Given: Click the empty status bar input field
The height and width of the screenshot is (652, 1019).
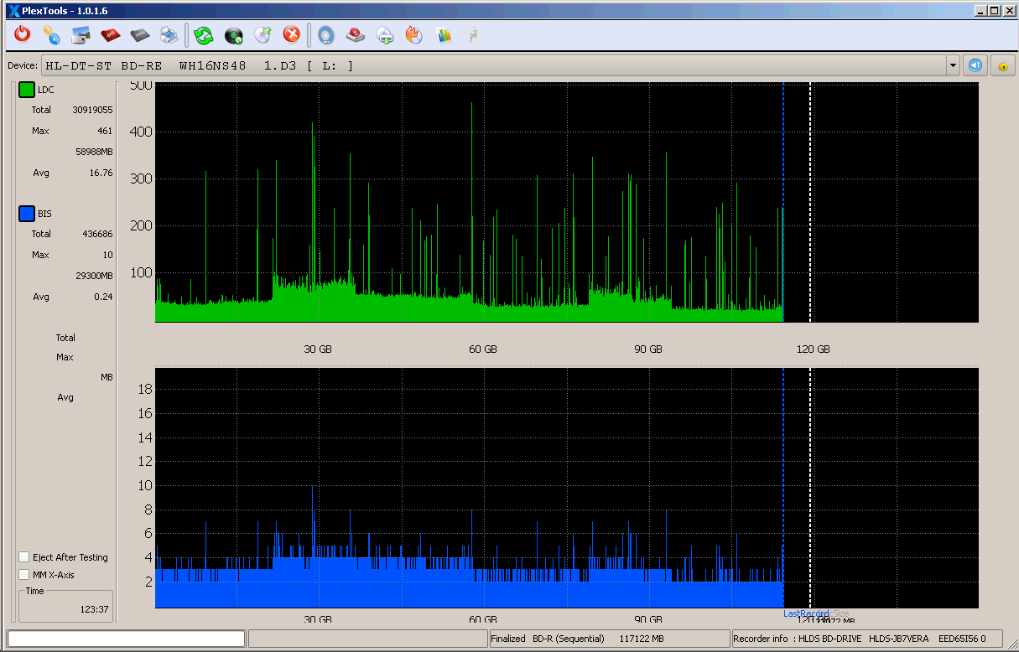Looking at the screenshot, I should 127,639.
